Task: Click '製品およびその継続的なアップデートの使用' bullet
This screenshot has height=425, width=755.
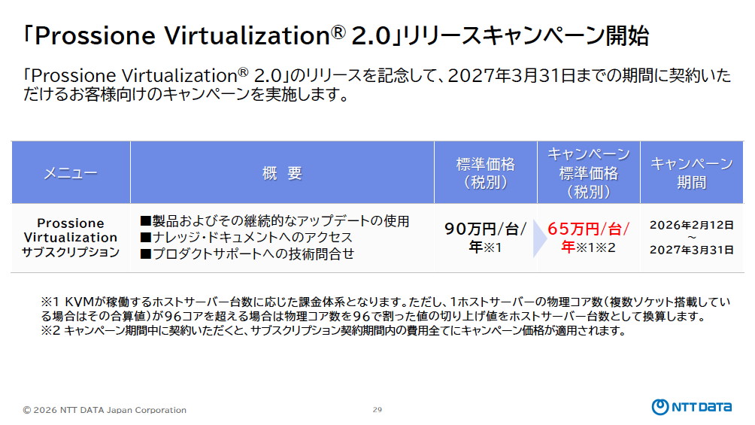Action: click(275, 221)
